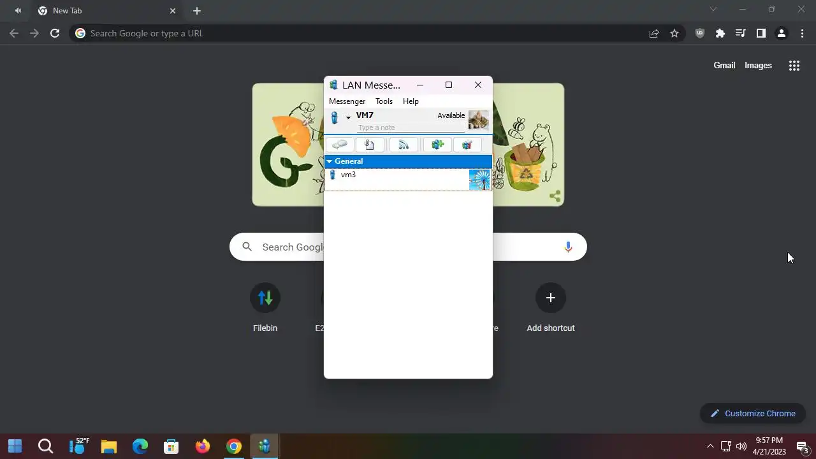This screenshot has width=816, height=459.
Task: Click the share page icon in address bar
Action: point(654,33)
